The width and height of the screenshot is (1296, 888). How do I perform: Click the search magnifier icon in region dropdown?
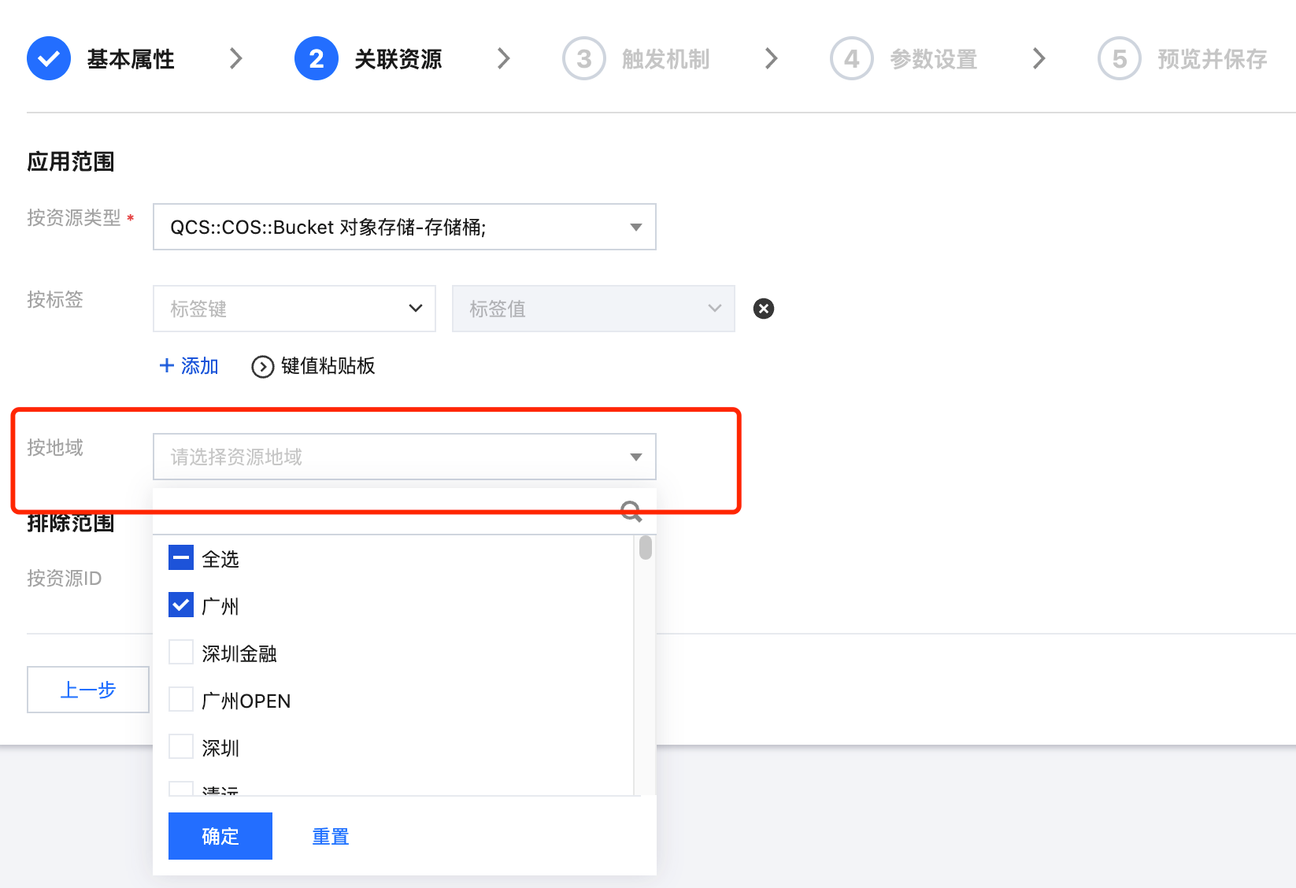pyautogui.click(x=631, y=512)
